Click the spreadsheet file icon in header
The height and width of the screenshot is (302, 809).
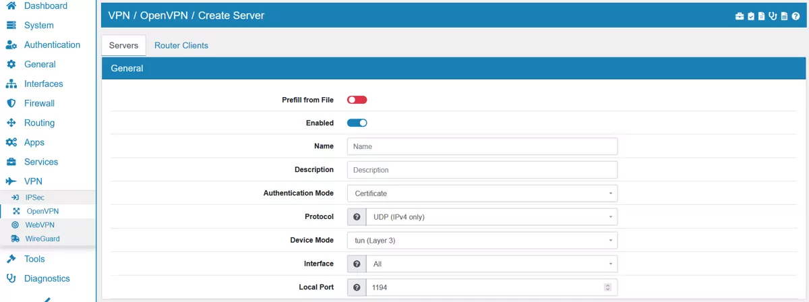pyautogui.click(x=784, y=16)
